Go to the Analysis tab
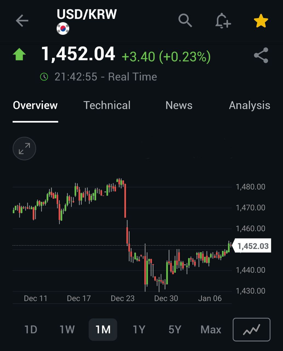283x351 pixels. click(249, 106)
